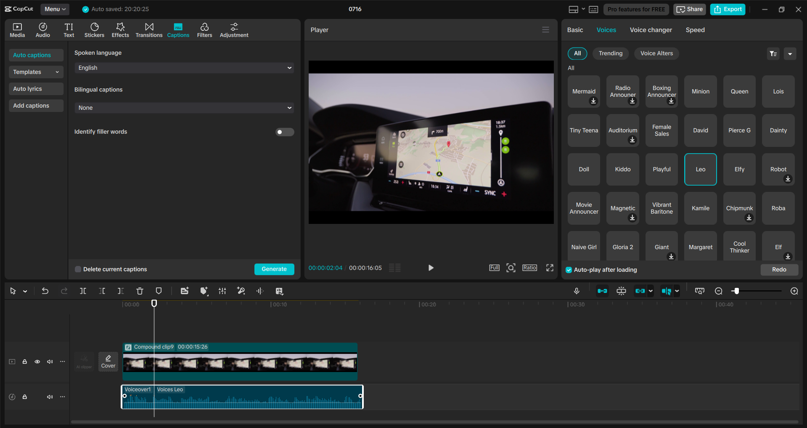
Task: Click the zoom in magnifier on the timeline
Action: coord(794,291)
